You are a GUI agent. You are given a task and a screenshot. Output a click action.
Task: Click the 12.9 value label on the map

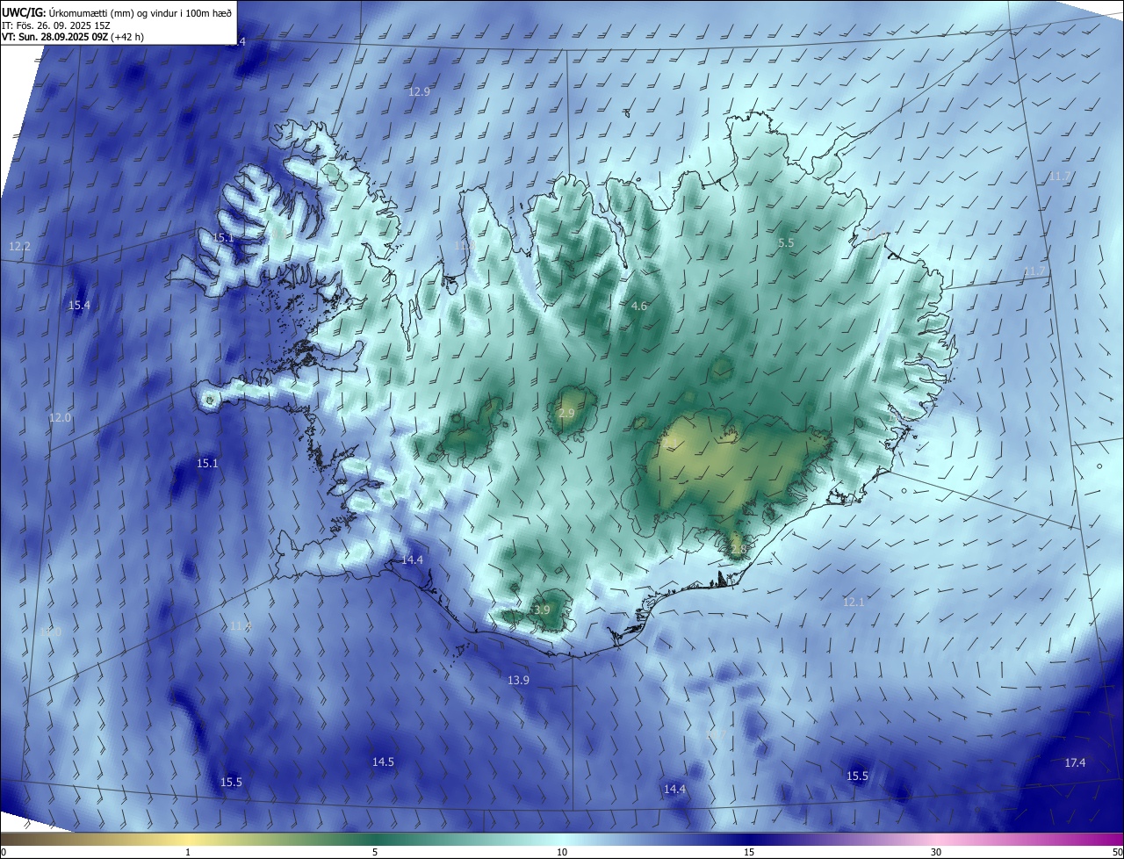click(x=420, y=92)
